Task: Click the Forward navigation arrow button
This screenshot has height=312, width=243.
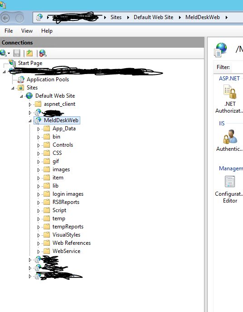Action: tap(19, 18)
